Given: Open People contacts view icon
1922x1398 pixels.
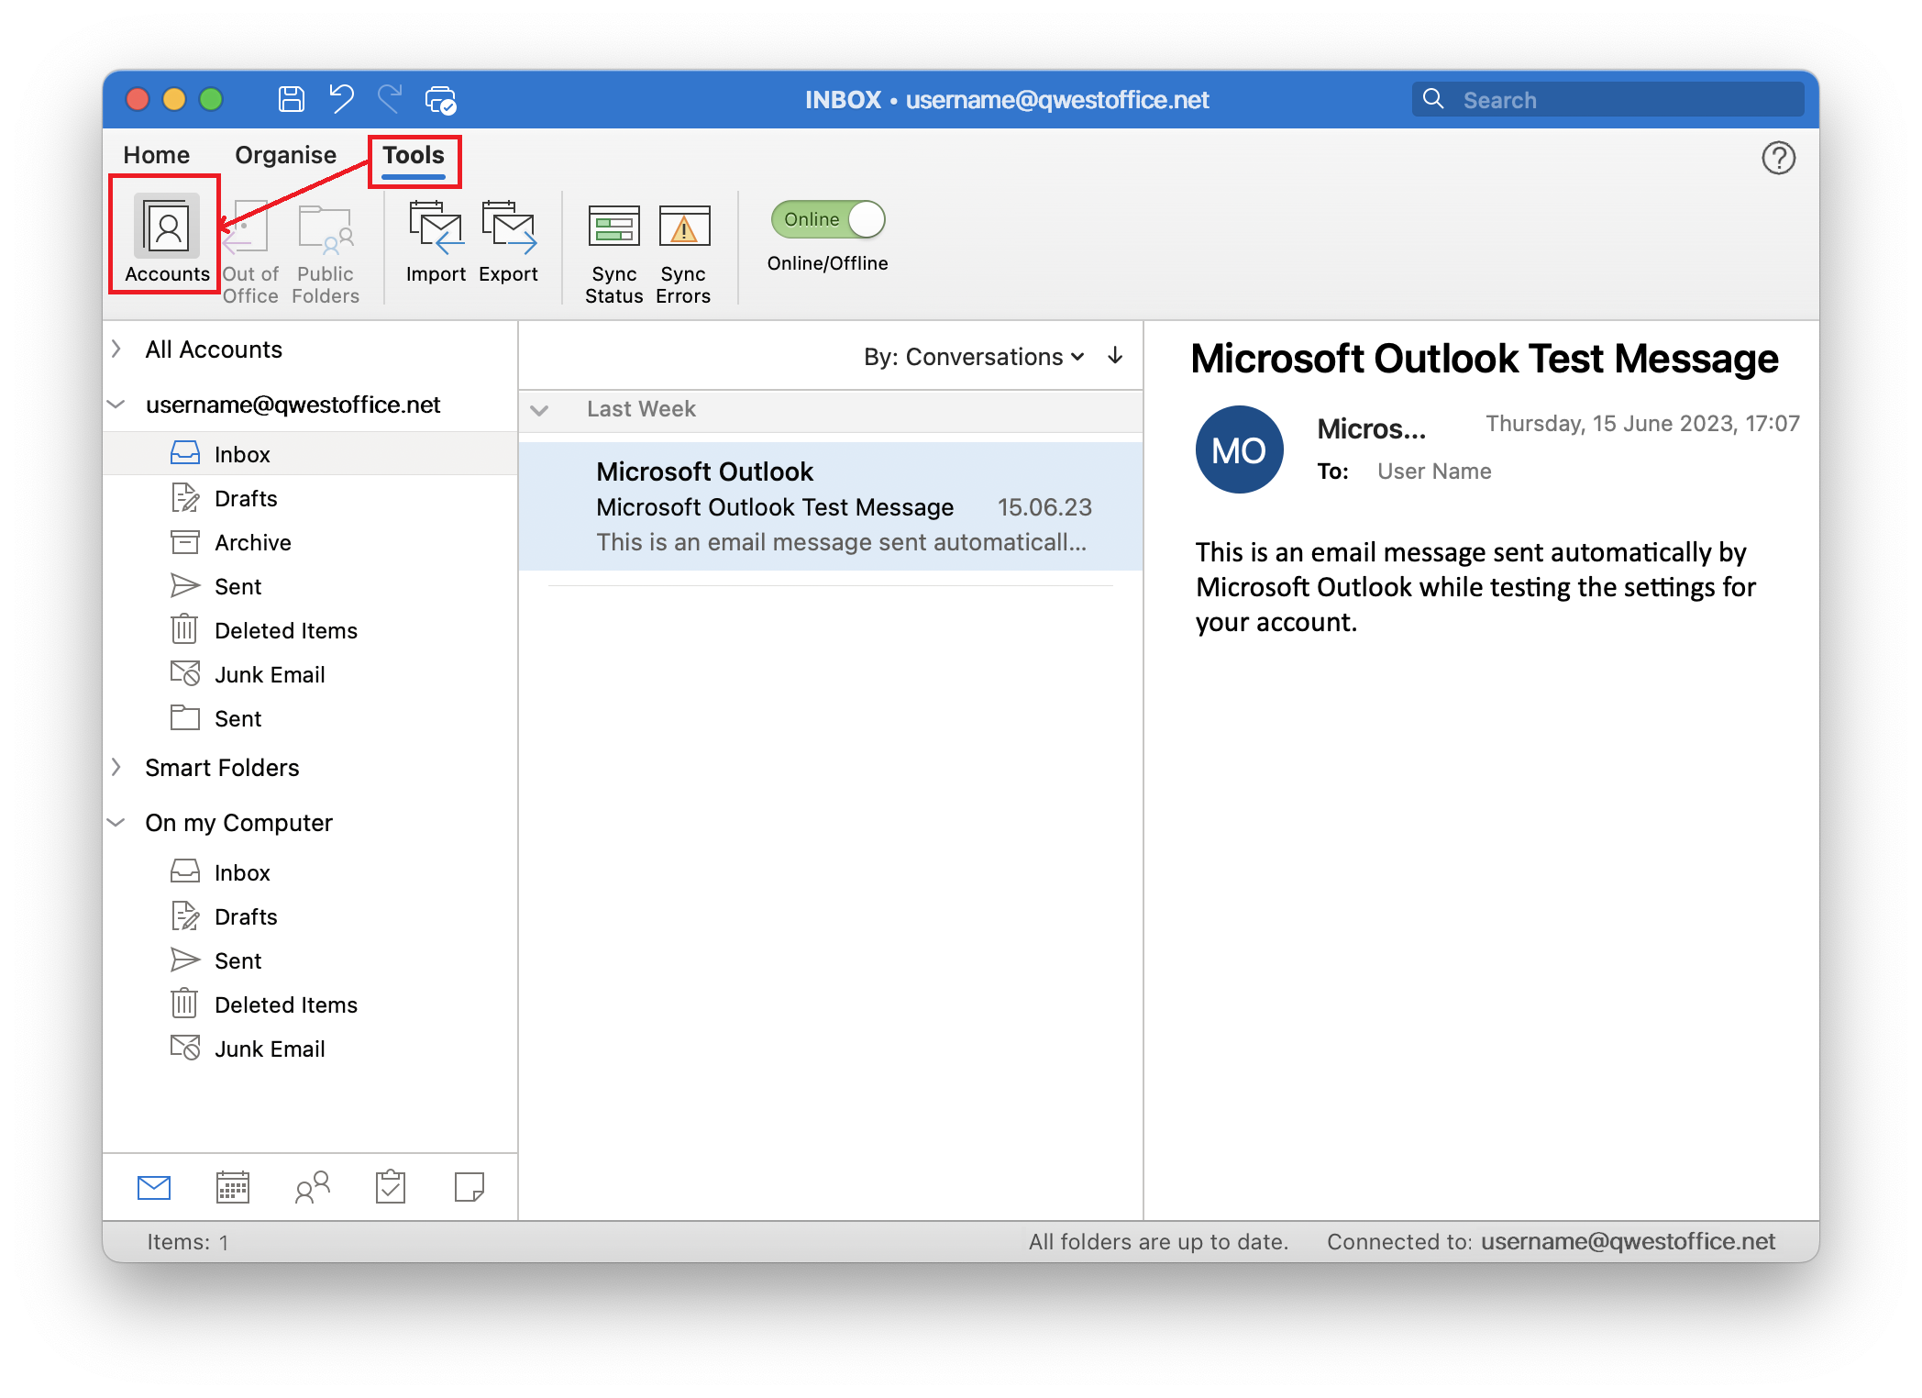Looking at the screenshot, I should 312,1187.
